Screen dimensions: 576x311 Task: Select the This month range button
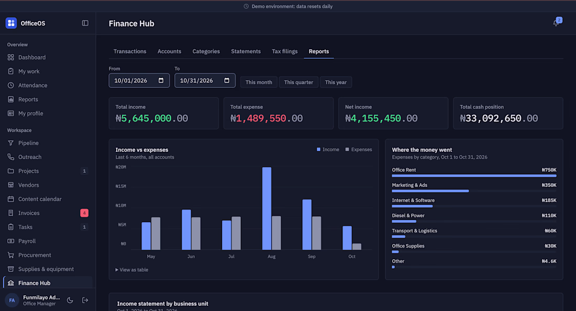point(259,82)
